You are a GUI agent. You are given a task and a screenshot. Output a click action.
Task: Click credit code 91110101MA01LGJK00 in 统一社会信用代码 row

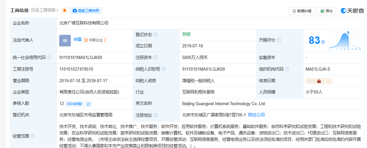pos(81,58)
